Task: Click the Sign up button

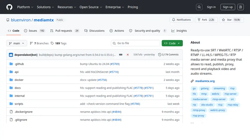Action: tap(228, 7)
